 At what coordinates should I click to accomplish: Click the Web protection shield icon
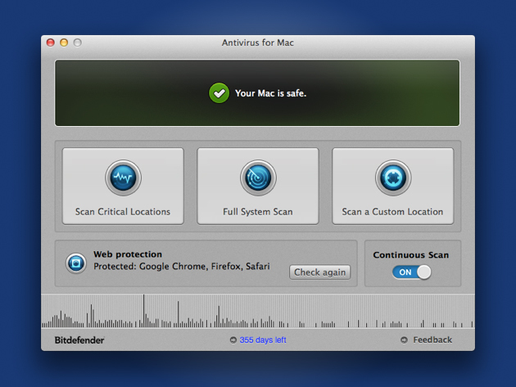click(76, 263)
